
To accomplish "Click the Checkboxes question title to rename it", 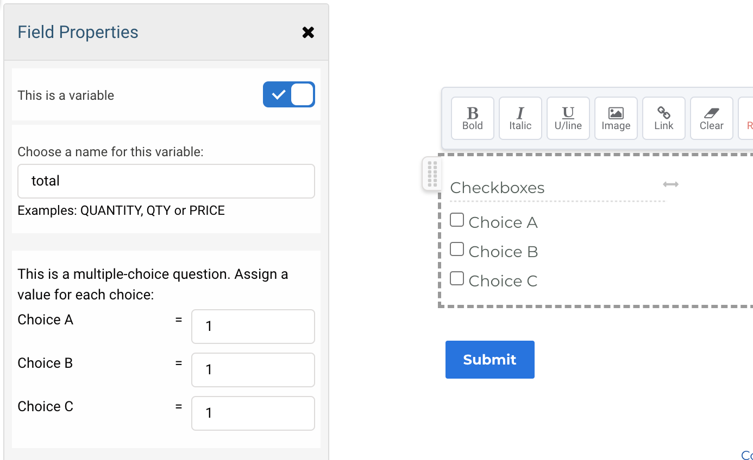I will click(497, 188).
